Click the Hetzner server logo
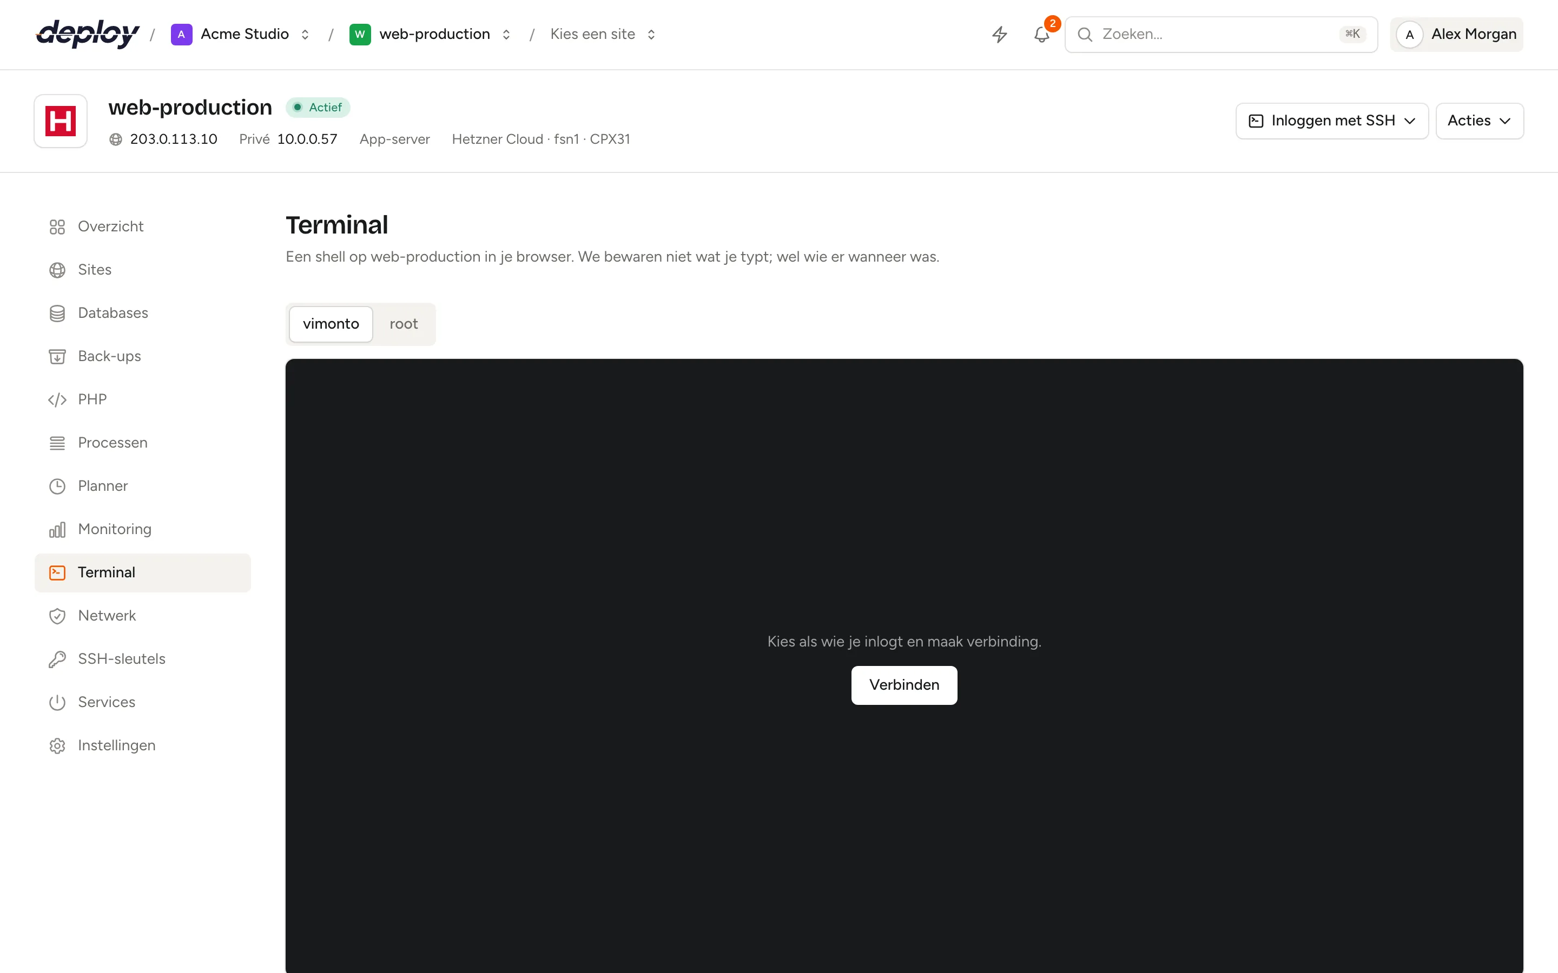Image resolution: width=1558 pixels, height=973 pixels. click(61, 121)
